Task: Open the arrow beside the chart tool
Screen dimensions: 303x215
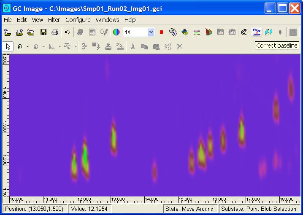Action: tap(59, 46)
